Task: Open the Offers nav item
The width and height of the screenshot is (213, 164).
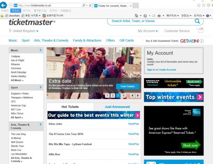Action: (x=110, y=40)
